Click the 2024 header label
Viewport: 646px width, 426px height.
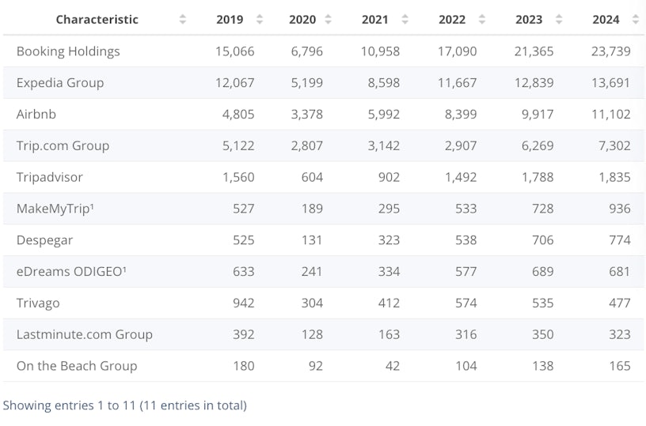point(606,19)
